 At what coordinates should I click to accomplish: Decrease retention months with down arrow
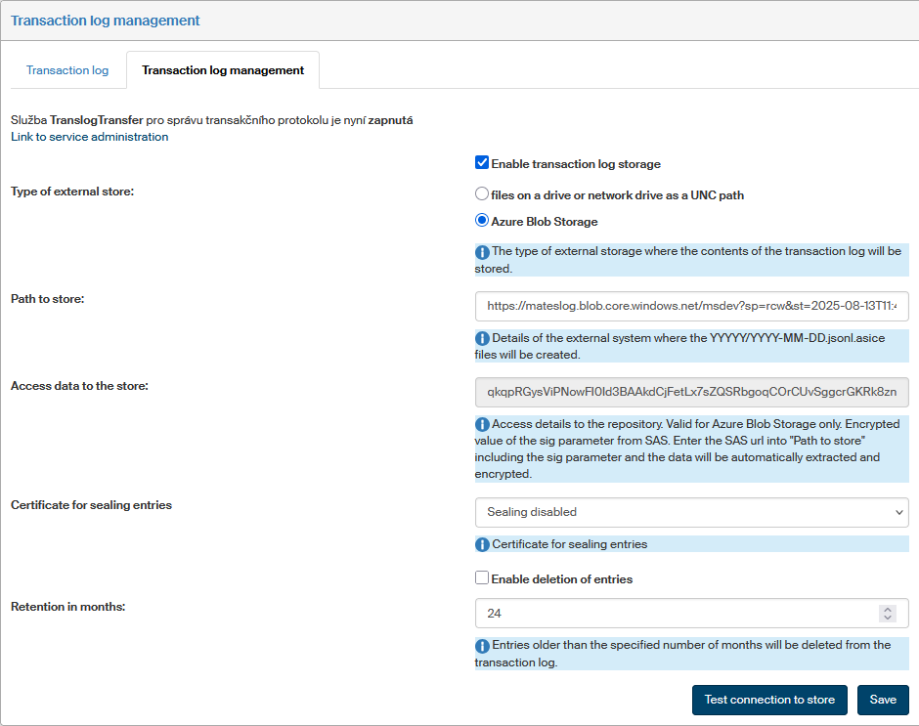point(888,618)
